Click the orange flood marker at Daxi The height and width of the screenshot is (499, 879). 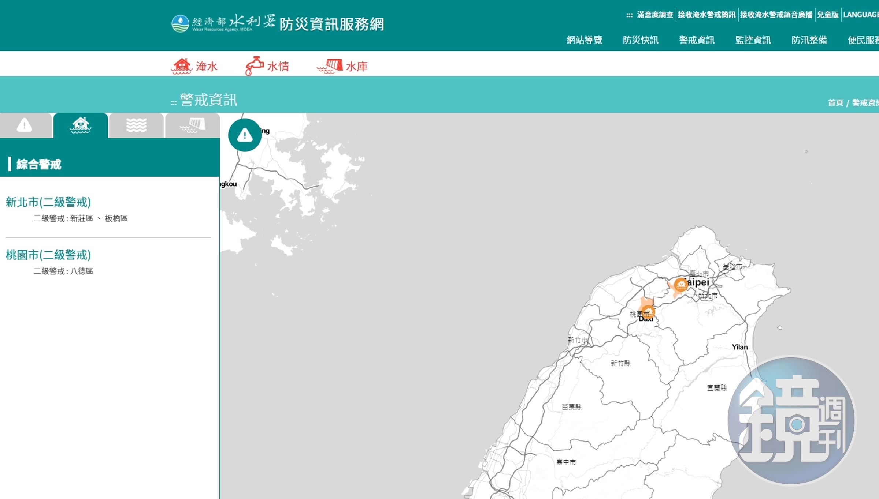[x=648, y=312]
